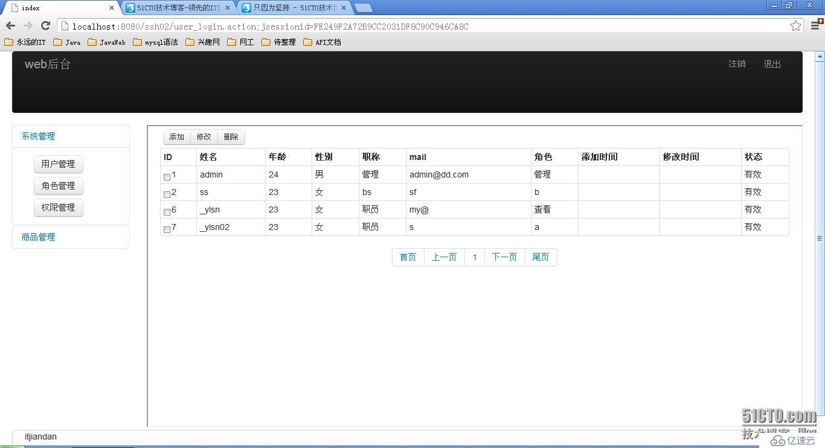Reload the page with the refresh icon
825x448 pixels.
tap(45, 25)
